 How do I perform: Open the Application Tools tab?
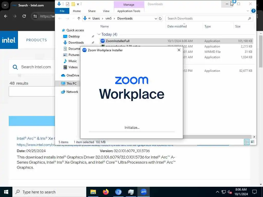tap(129, 11)
